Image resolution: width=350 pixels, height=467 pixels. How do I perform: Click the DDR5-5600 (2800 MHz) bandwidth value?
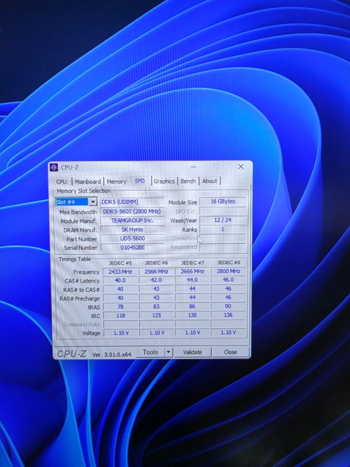pos(132,211)
